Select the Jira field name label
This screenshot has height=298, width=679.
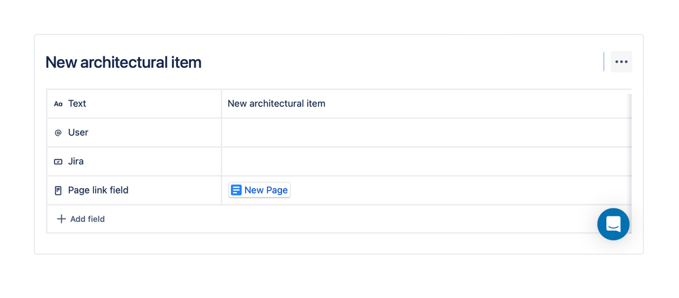[75, 162]
